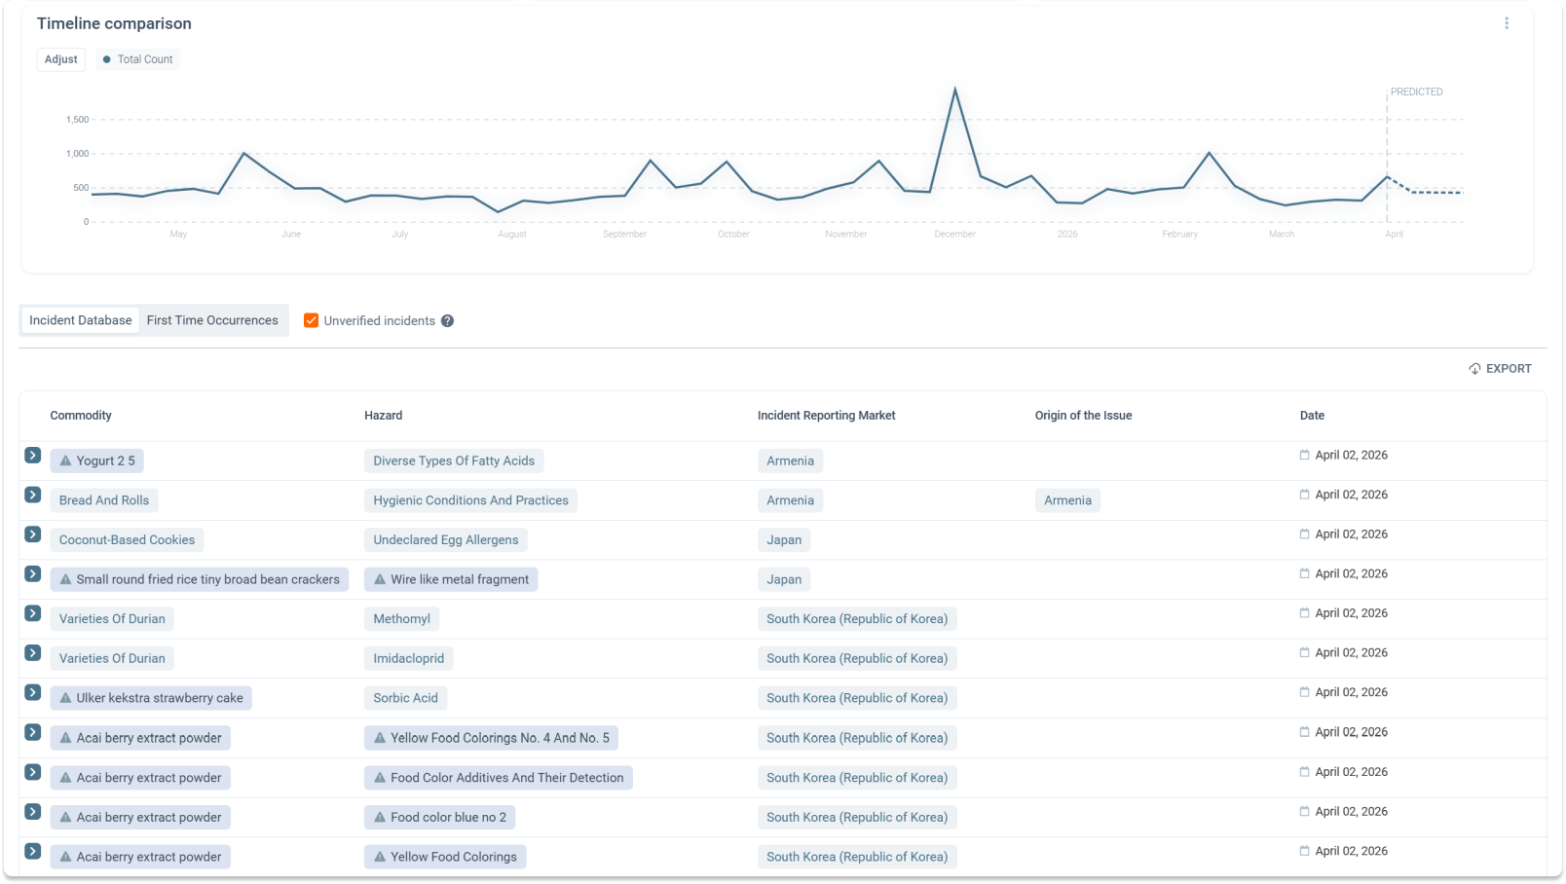1566x884 pixels.
Task: Expand the Methomyl durian incident row
Action: click(x=33, y=613)
